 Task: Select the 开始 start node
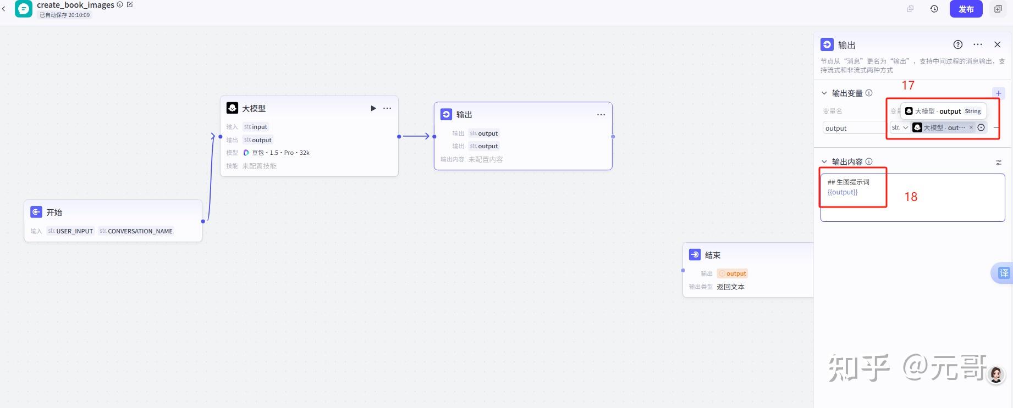pyautogui.click(x=54, y=213)
